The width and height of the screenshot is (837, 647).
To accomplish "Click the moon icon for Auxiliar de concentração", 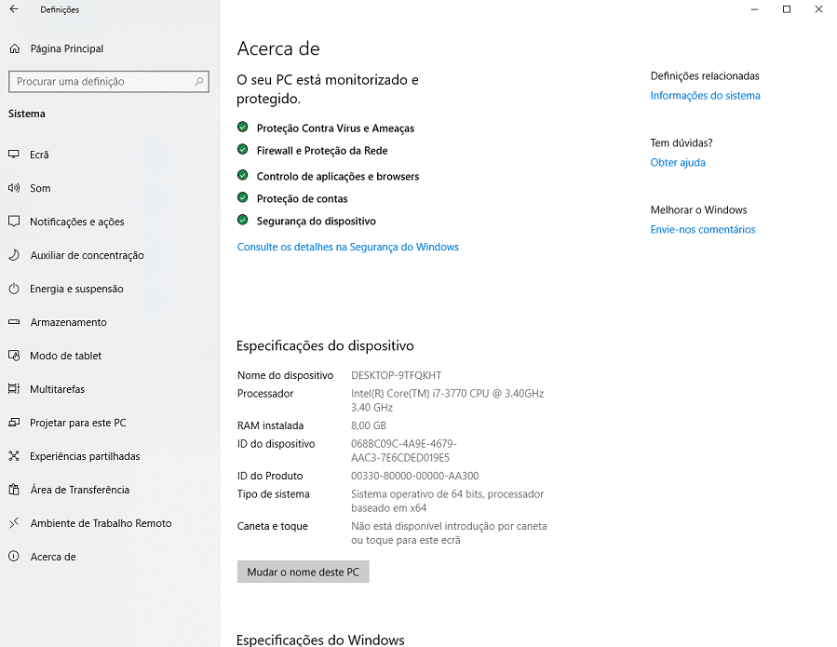I will pos(14,255).
